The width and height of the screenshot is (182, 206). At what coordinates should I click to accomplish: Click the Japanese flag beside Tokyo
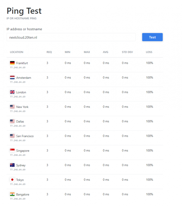(x=12, y=180)
